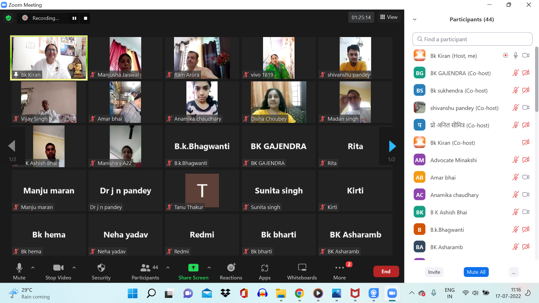Pause the meeting recording

pyautogui.click(x=74, y=18)
